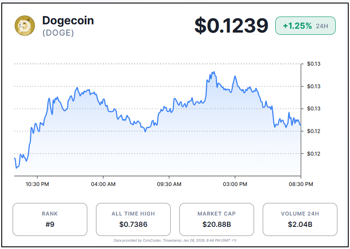The image size is (350, 249).
Task: Click the Dogecoin coin logo icon
Action: [x=25, y=26]
